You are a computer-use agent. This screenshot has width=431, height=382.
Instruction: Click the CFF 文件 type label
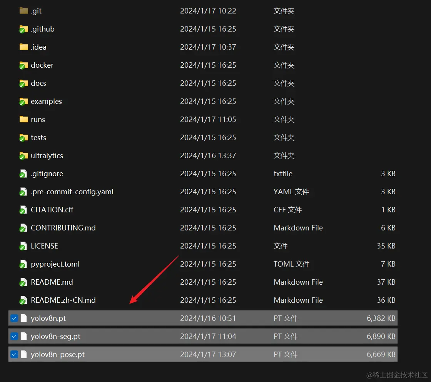click(x=287, y=210)
